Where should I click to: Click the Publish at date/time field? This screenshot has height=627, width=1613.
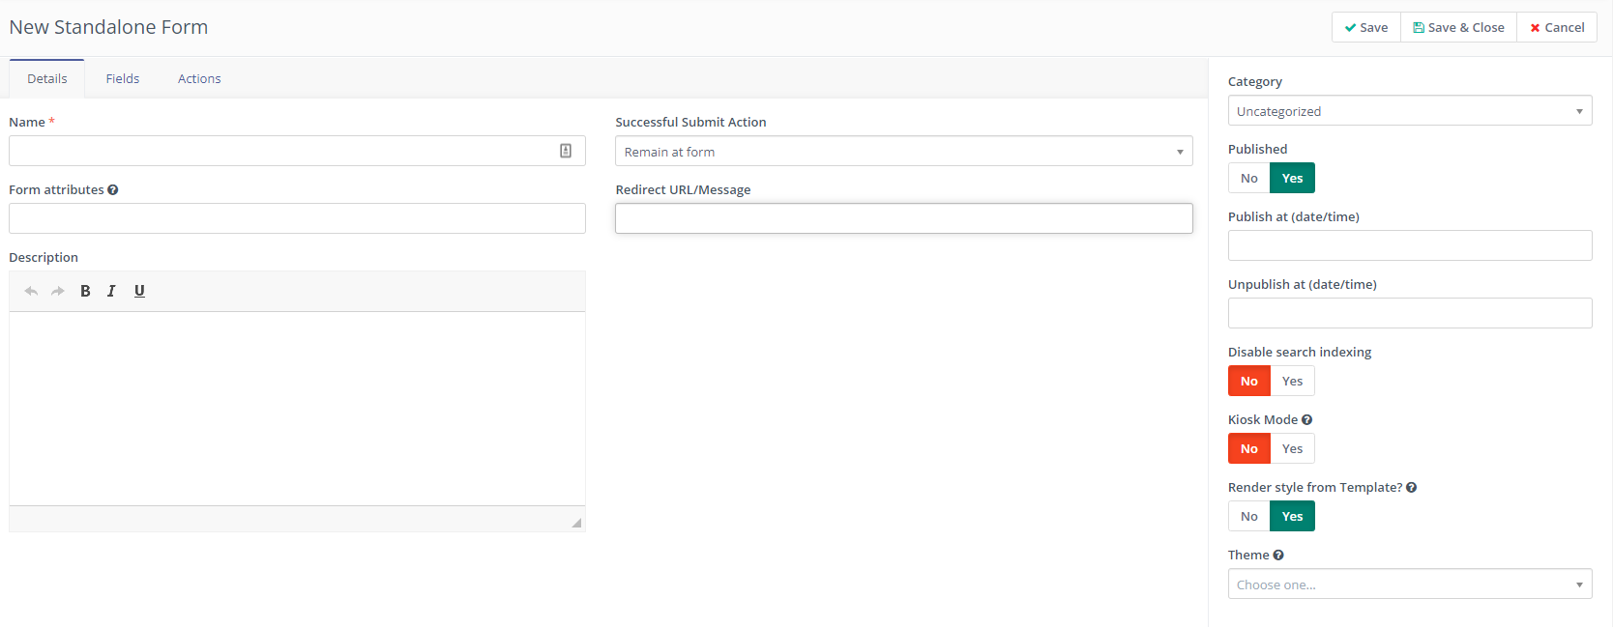coord(1409,245)
